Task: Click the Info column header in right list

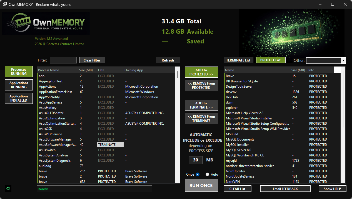Action: (311, 70)
